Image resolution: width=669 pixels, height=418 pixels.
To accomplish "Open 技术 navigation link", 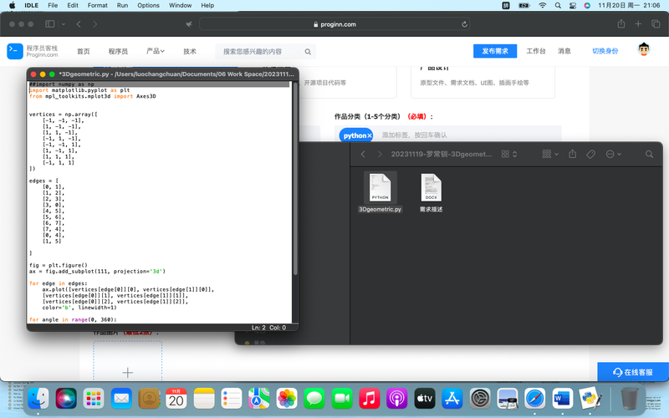I will coord(190,51).
